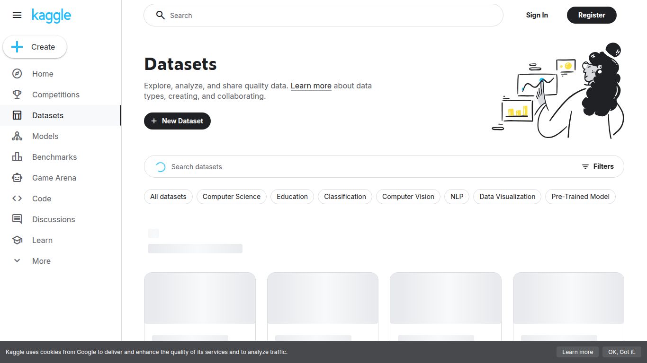Open the Discussions panel icon
This screenshot has height=363, width=647.
pyautogui.click(x=17, y=219)
